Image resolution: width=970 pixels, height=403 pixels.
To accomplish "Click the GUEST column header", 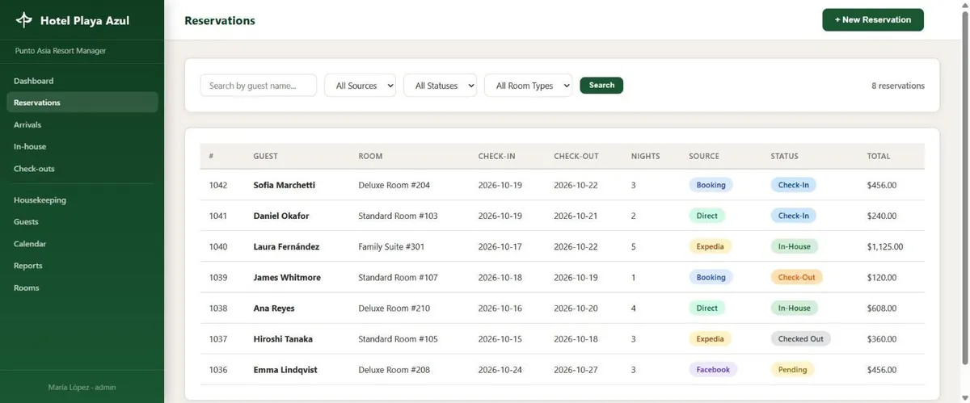I will click(265, 157).
